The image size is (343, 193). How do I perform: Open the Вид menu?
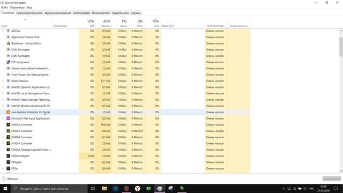(x=29, y=8)
